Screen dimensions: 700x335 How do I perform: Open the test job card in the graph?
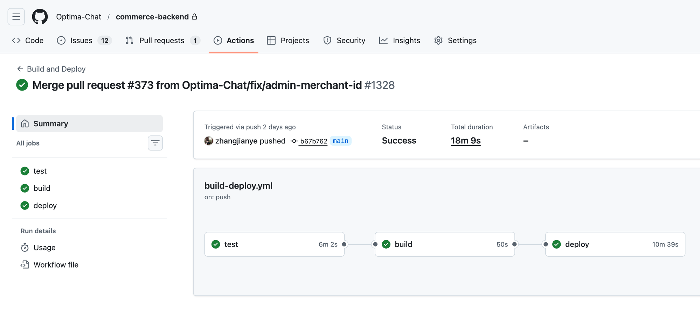pos(275,244)
